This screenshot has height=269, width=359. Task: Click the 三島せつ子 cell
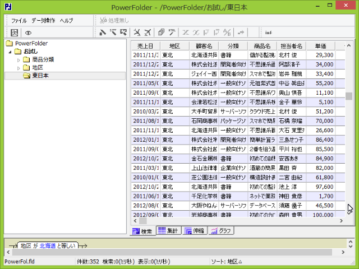[x=292, y=140]
